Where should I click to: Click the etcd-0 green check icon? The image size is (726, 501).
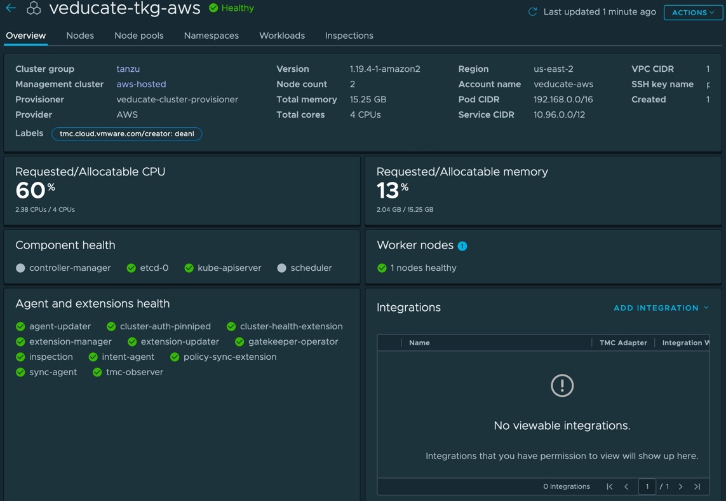point(131,268)
